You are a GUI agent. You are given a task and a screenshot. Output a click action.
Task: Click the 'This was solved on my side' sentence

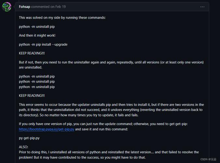point(62,18)
